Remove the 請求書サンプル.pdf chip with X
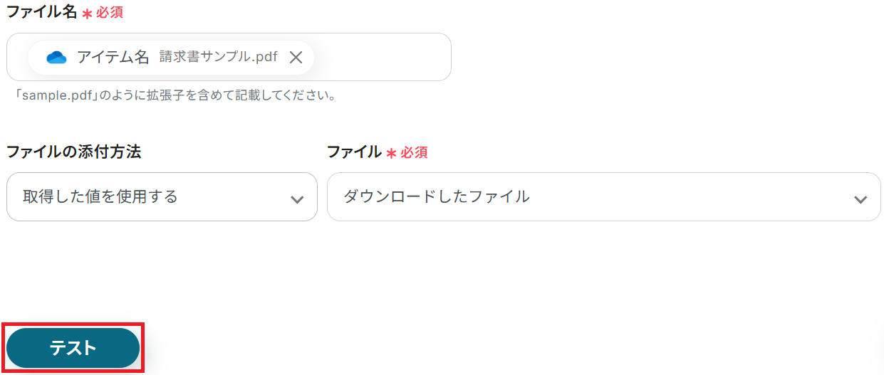 click(296, 58)
